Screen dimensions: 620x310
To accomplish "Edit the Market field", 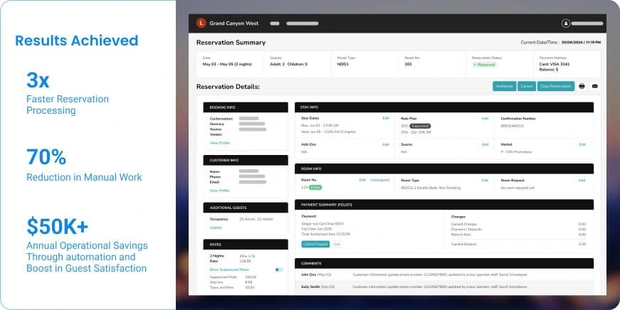I will (x=582, y=144).
